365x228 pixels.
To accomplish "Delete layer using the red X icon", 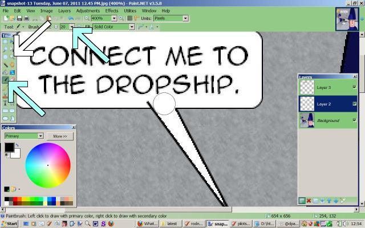I will [x=309, y=201].
